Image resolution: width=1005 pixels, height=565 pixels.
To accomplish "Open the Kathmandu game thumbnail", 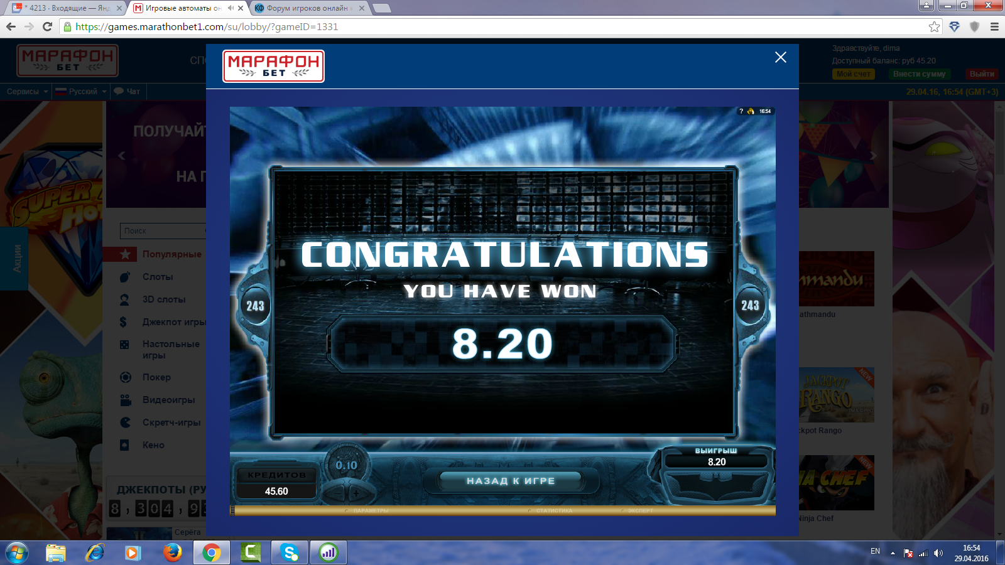I will [837, 279].
